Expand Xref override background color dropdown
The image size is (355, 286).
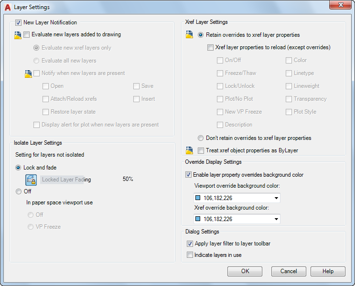(276, 219)
